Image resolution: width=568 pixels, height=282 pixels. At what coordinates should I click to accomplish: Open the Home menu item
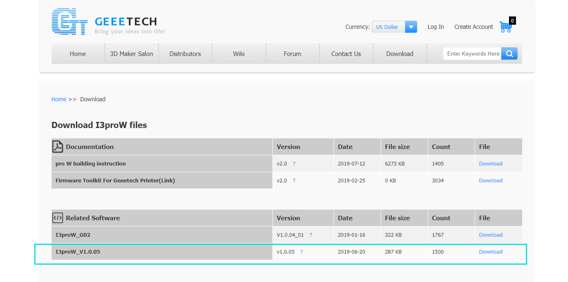tap(78, 54)
